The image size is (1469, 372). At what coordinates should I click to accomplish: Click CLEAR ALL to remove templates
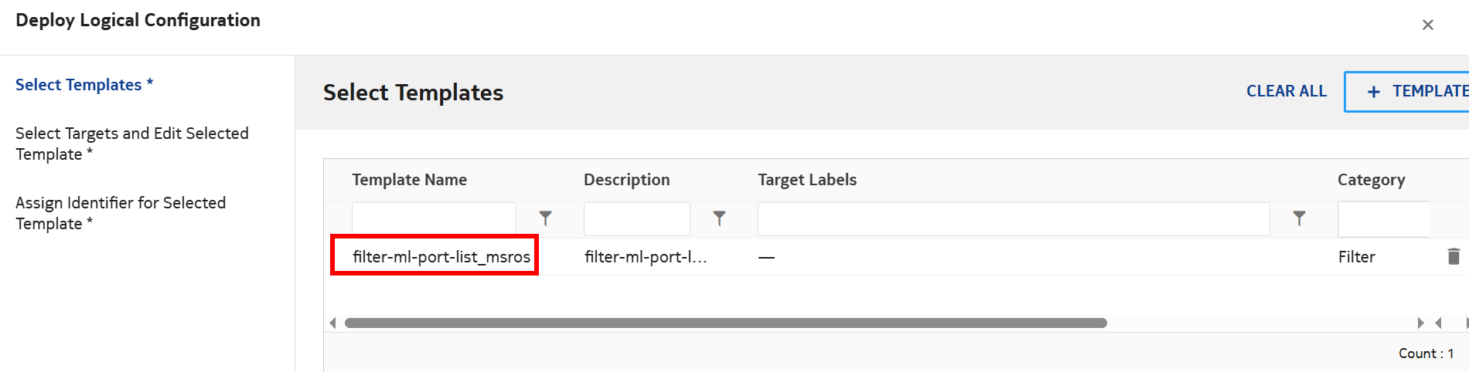click(1286, 92)
